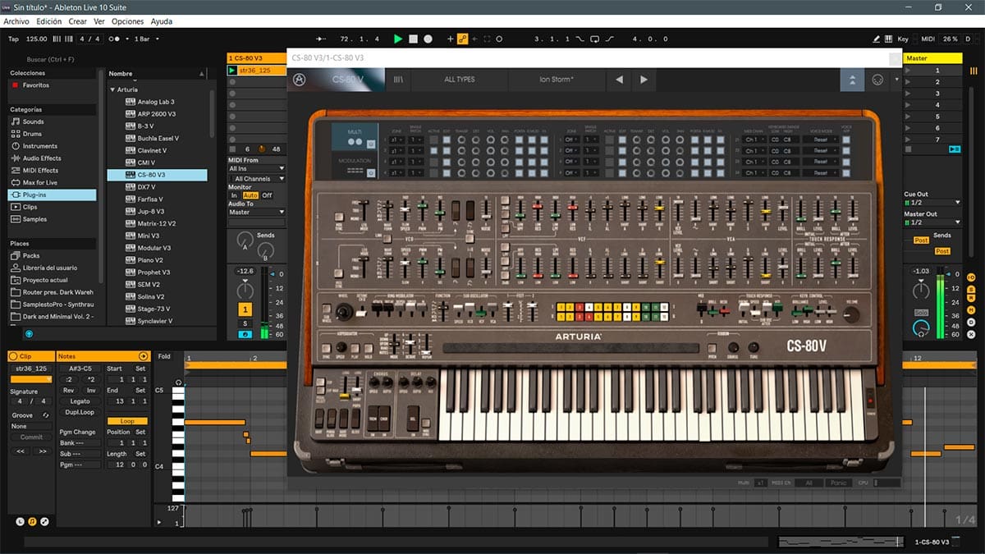Open the clip color dropdown
The image size is (985, 554).
[x=30, y=379]
